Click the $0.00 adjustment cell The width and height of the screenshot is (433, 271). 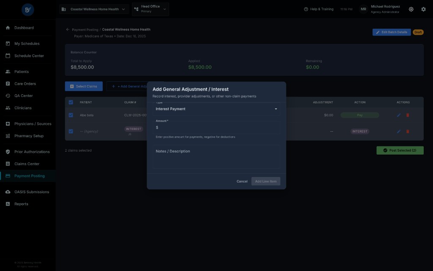pyautogui.click(x=328, y=115)
